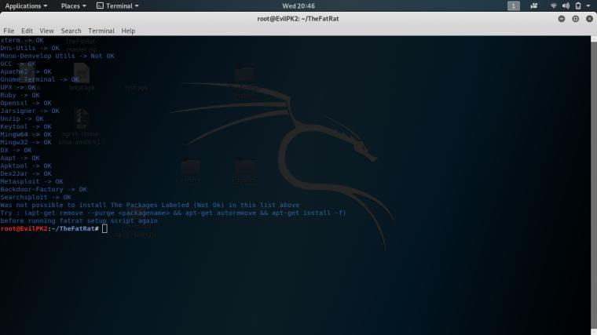Maximize the terminal window
This screenshot has height=335, width=597.
click(575, 19)
